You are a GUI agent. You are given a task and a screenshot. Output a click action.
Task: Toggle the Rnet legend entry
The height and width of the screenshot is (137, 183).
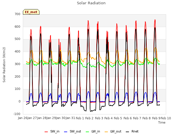[x=132, y=131]
